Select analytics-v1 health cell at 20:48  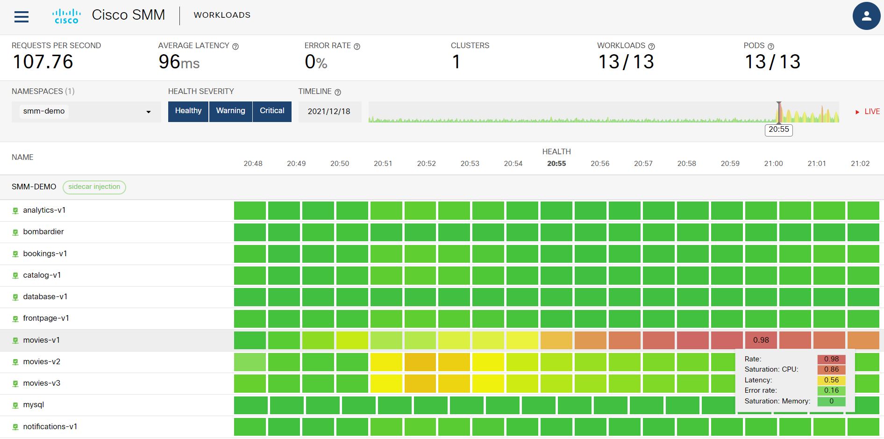[250, 211]
